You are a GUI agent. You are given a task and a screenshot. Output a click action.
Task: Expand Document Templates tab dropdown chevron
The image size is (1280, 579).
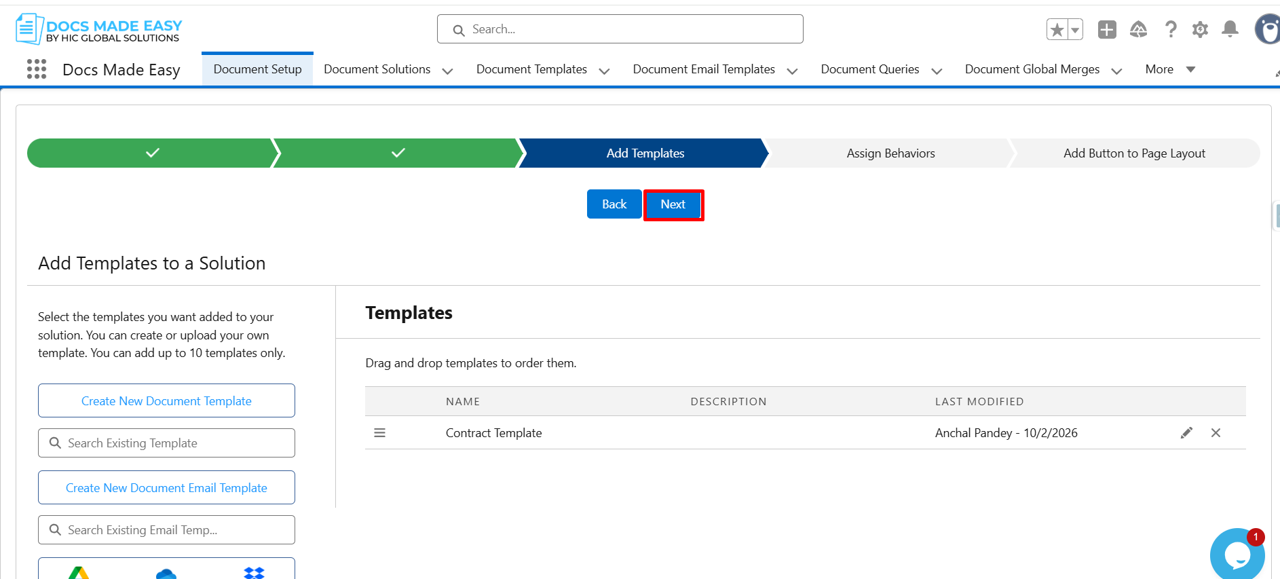(x=604, y=71)
